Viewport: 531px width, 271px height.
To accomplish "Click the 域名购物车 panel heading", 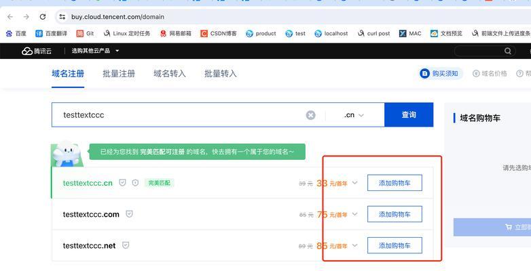I will click(480, 118).
